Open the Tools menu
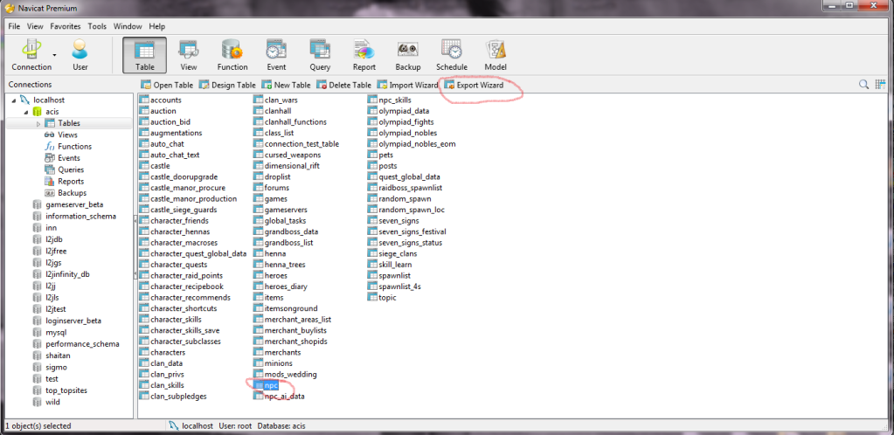This screenshot has height=435, width=894. pyautogui.click(x=97, y=27)
